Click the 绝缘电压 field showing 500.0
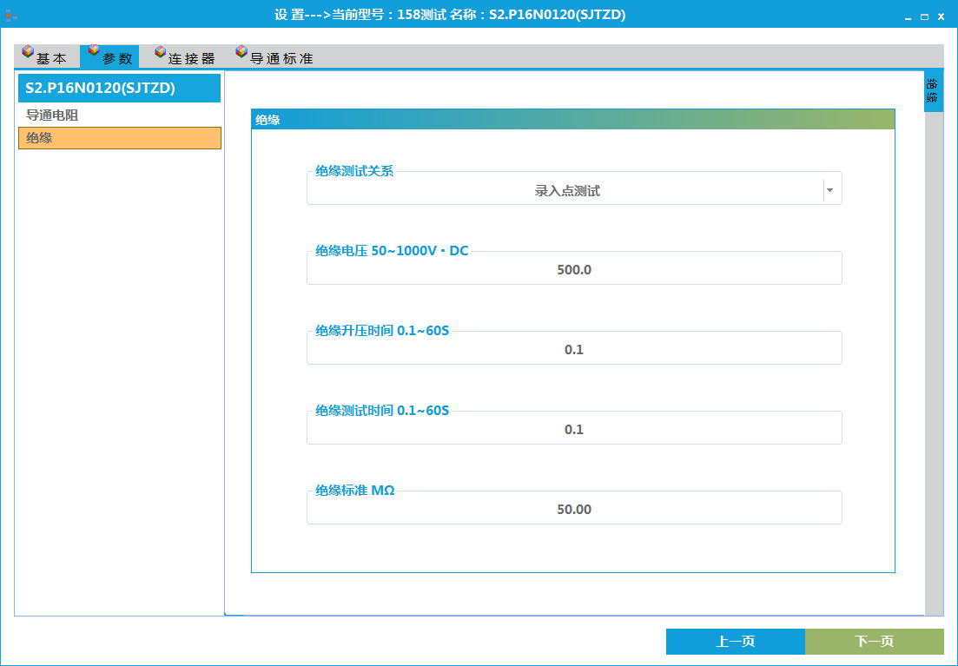Viewport: 958px width, 666px height. tap(574, 270)
